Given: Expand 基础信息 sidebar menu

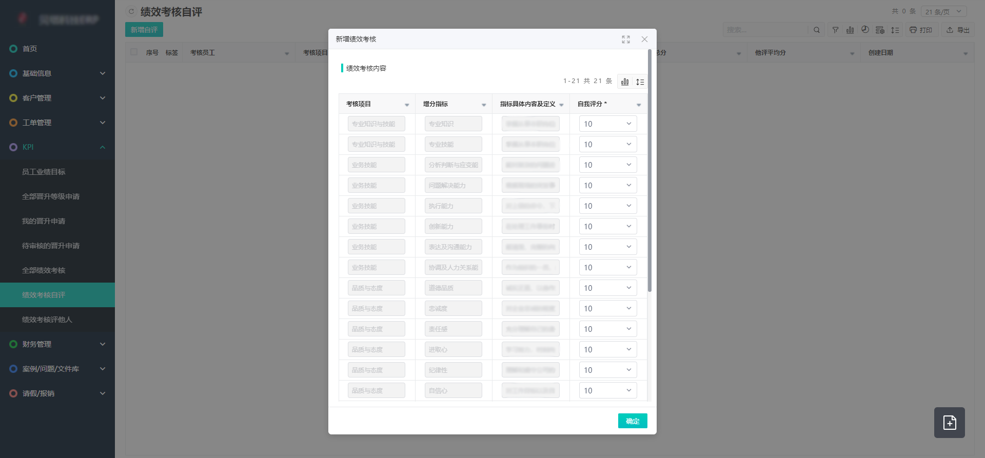Looking at the screenshot, I should 57,73.
